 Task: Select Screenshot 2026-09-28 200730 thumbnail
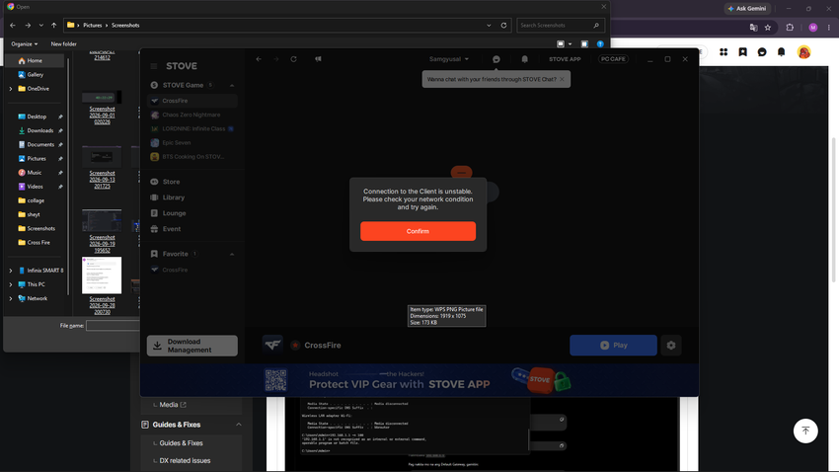pos(102,275)
